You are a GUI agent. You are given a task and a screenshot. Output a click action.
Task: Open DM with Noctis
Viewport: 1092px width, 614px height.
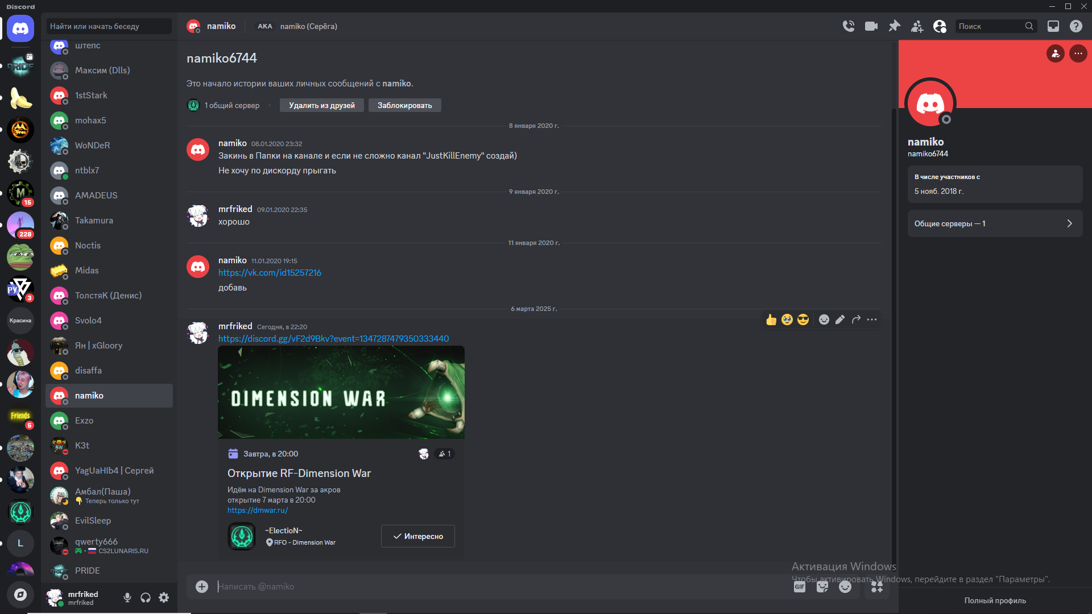click(109, 246)
